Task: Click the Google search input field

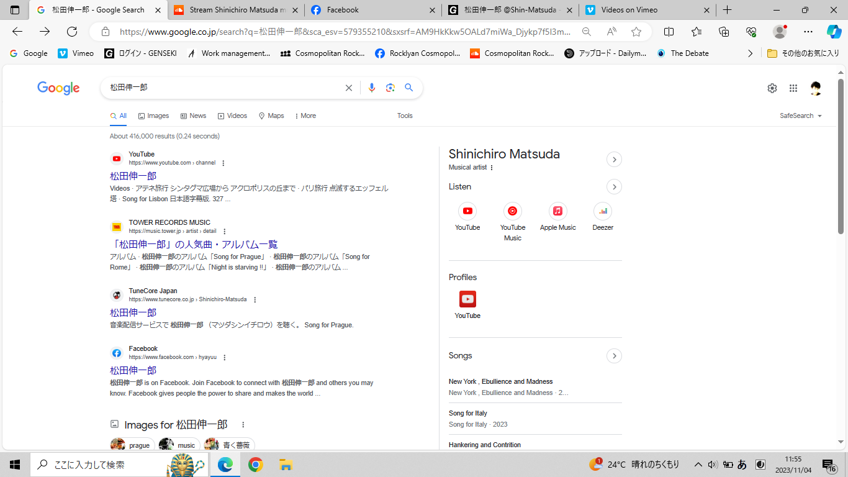Action: click(225, 88)
